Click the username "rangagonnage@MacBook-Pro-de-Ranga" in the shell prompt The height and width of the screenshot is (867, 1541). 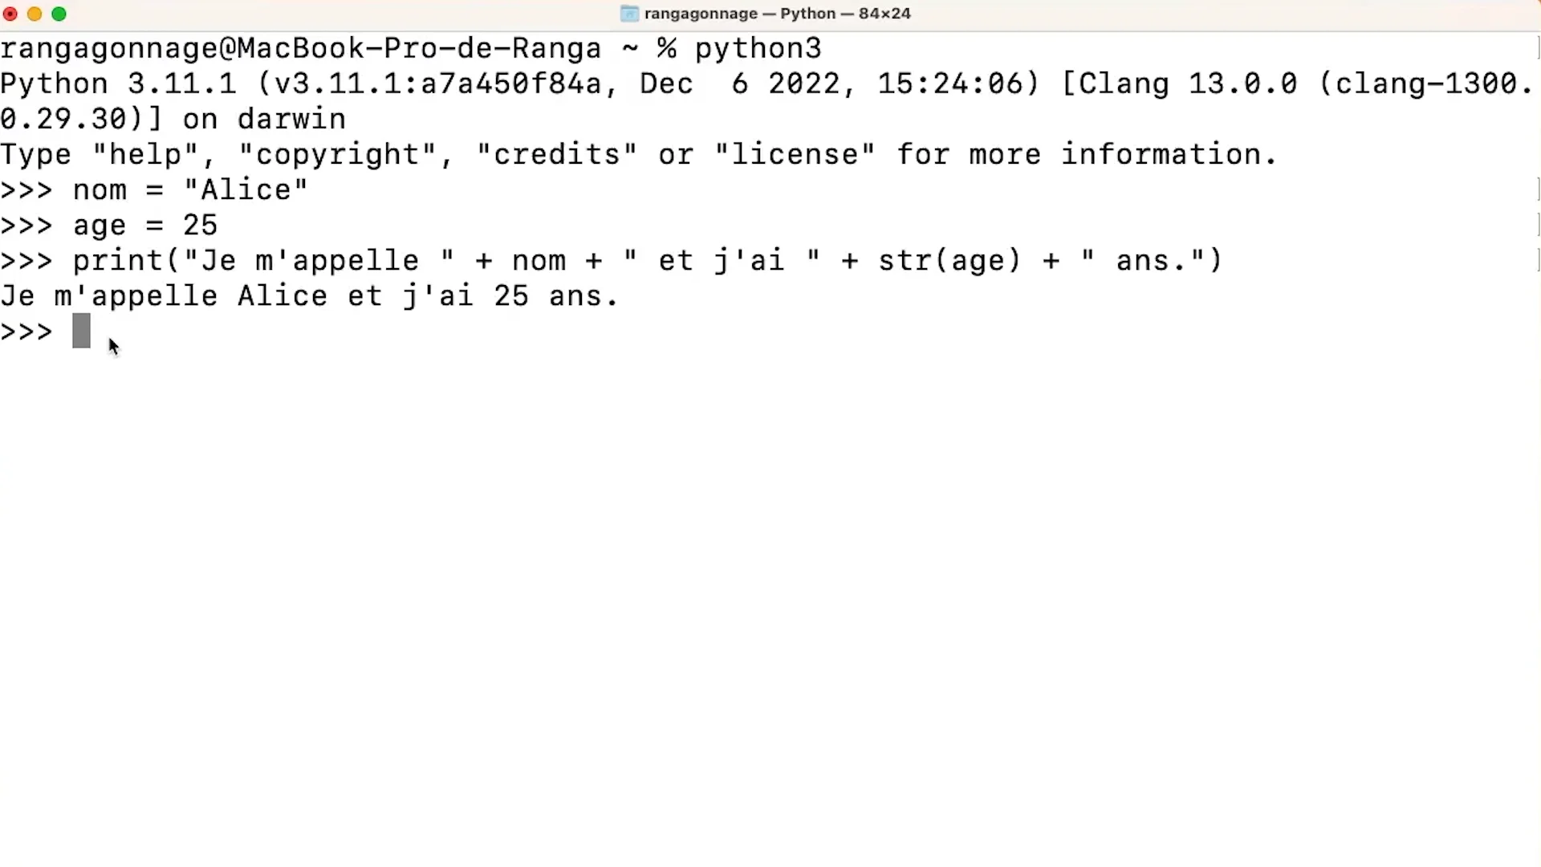point(300,49)
